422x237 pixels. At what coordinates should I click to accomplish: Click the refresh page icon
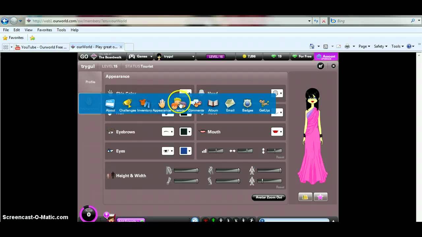(316, 21)
